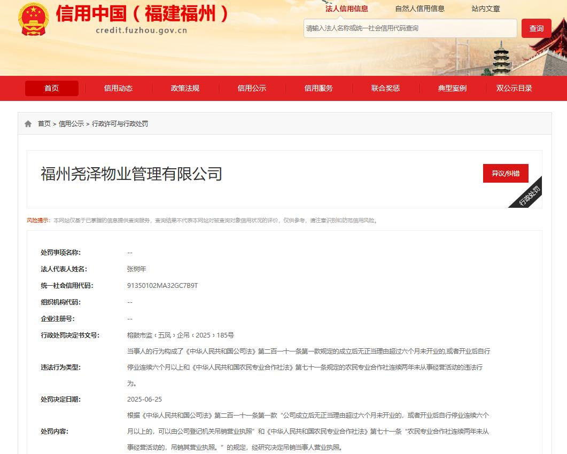Click the national emblem logo

[x=33, y=19]
